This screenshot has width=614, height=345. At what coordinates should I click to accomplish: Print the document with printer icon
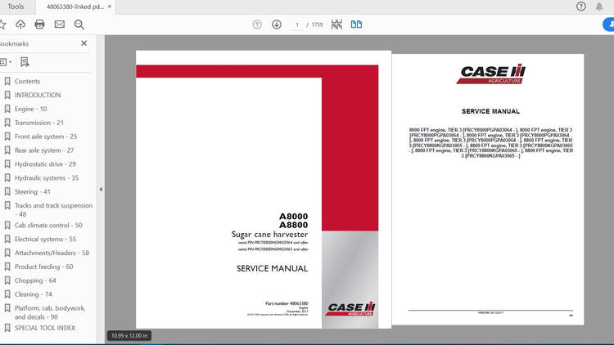click(x=39, y=25)
